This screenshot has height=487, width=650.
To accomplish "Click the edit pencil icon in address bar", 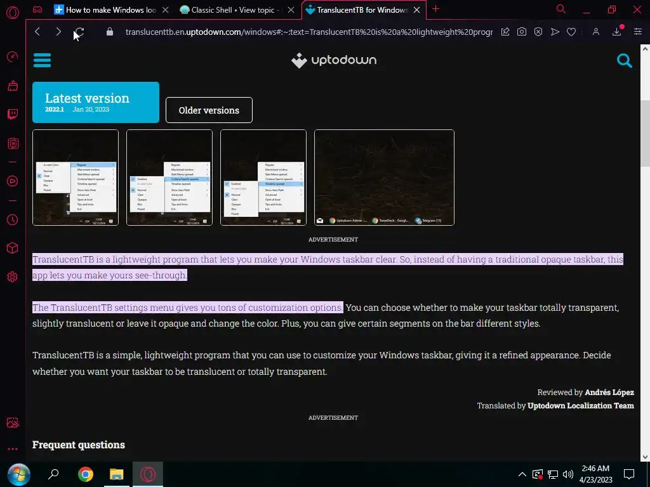I will pyautogui.click(x=505, y=32).
